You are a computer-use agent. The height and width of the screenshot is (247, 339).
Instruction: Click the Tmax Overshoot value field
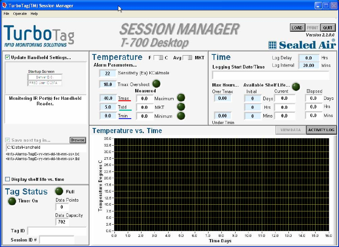pos(108,84)
